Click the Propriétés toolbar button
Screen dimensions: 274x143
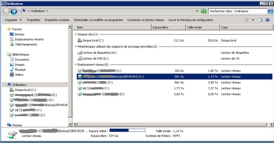[33, 20]
